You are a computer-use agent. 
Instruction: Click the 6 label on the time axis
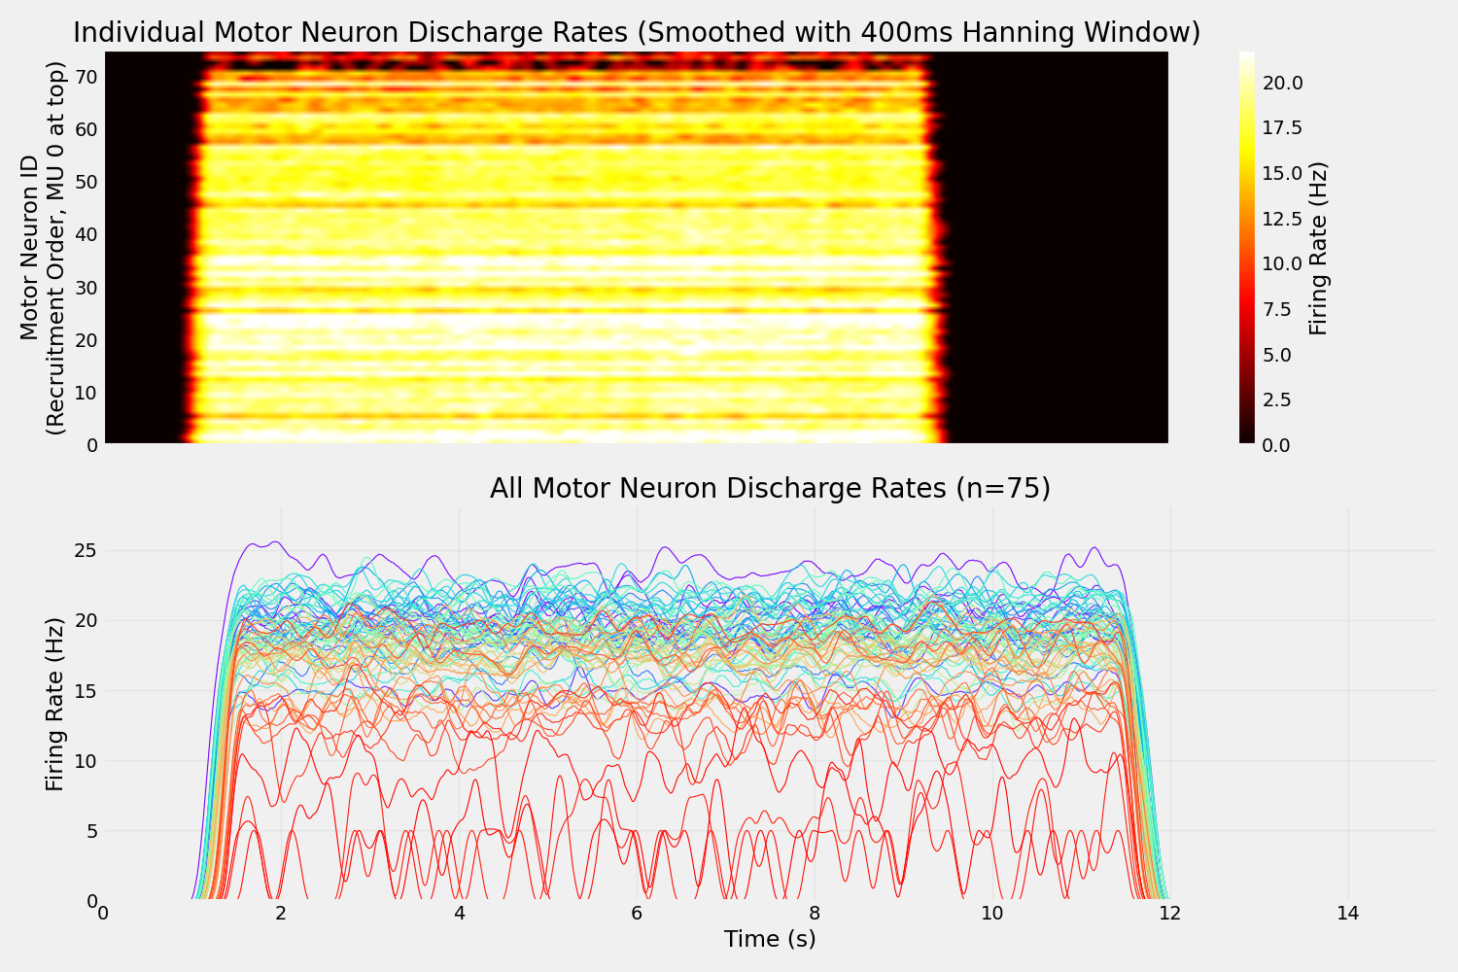(638, 914)
